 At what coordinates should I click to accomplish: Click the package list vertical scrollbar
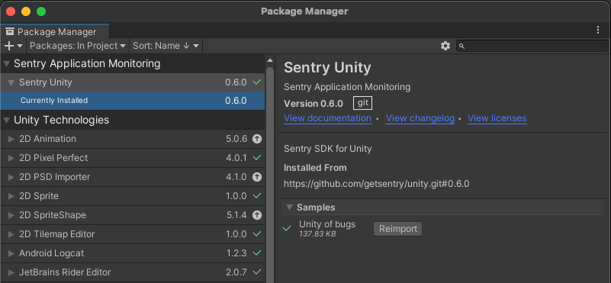270,175
